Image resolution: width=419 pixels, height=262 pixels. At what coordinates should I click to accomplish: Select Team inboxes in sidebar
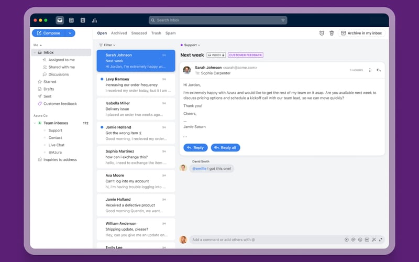click(x=56, y=123)
